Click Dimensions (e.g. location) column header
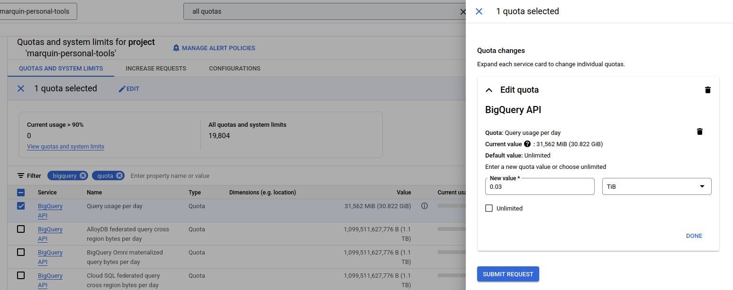Screen dimensions: 733x290 (x=262, y=193)
